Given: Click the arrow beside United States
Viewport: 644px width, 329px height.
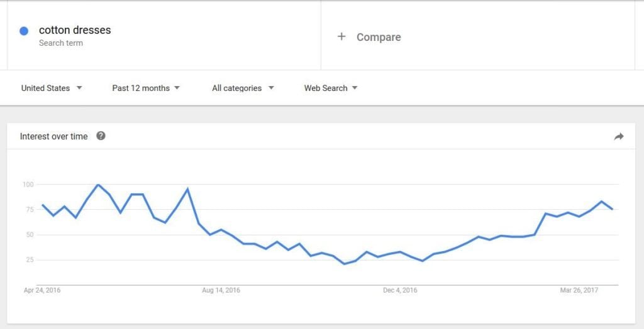Looking at the screenshot, I should (x=79, y=88).
